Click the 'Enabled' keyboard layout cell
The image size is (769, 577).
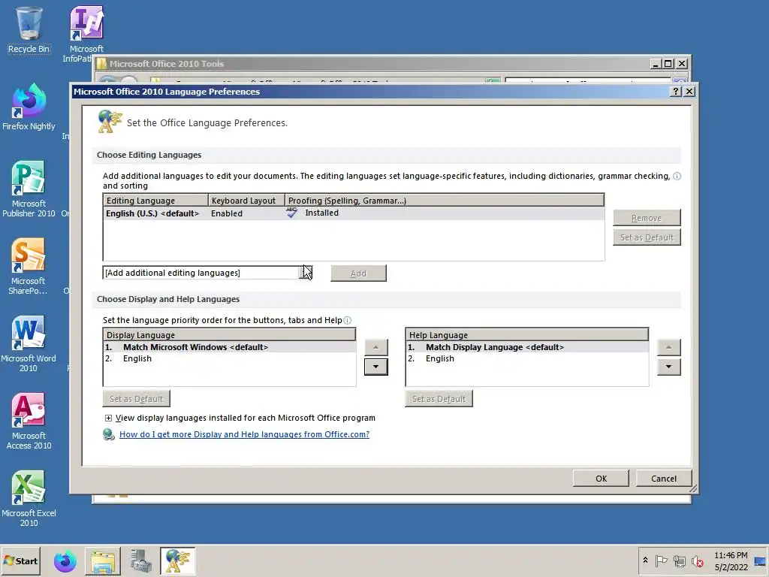coord(227,213)
